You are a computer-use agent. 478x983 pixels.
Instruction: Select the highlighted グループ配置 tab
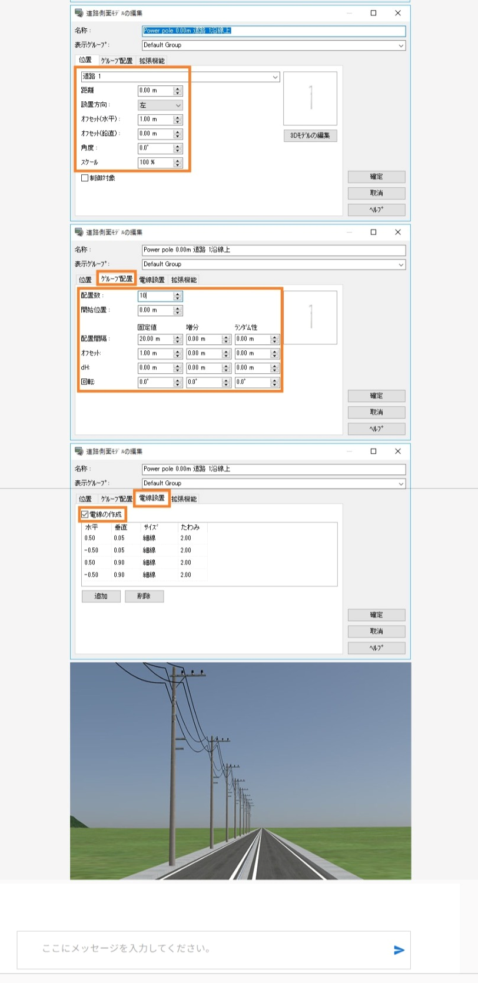(117, 278)
